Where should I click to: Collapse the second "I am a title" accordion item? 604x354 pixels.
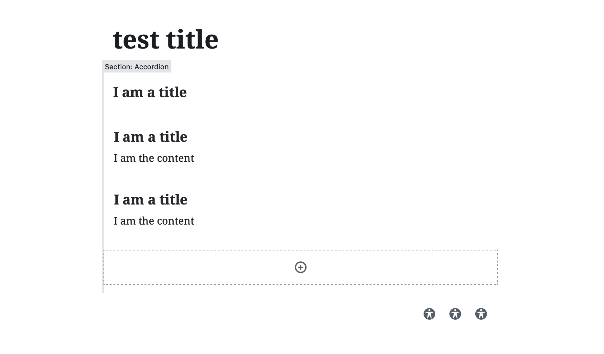click(x=150, y=137)
